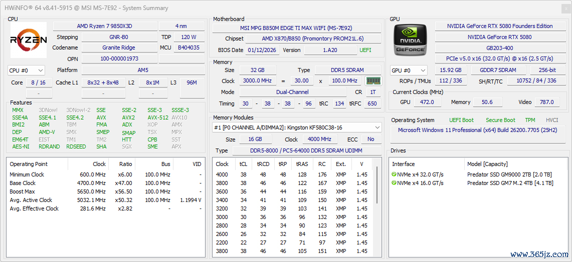
Task: Select the Predator SSD GM7 M.2 4TB row
Action: [x=478, y=183]
